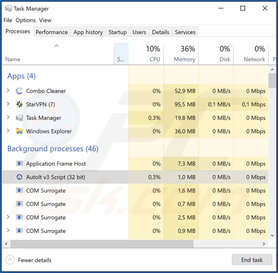This screenshot has width=278, height=273.
Task: Click the 2,5 MB COM Surrogate icon
Action: coord(19,217)
